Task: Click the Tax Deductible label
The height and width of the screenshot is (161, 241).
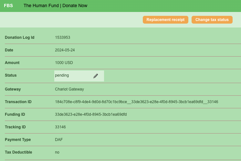Action: [x=18, y=152]
